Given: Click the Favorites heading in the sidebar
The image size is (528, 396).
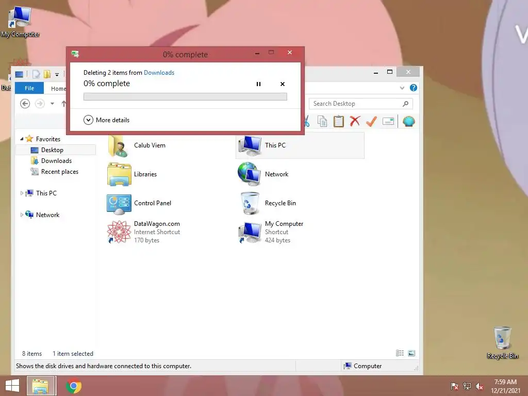Looking at the screenshot, I should pos(48,139).
